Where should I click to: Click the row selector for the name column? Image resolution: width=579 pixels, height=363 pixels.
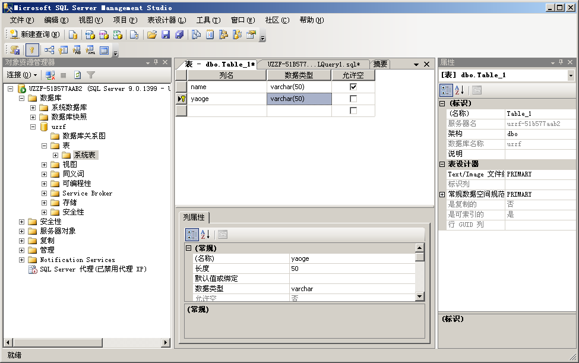coord(181,87)
